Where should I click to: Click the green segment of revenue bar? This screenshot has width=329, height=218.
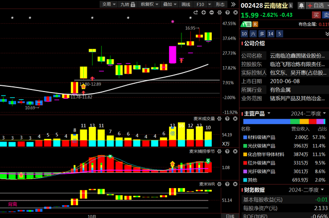(x=295, y=121)
